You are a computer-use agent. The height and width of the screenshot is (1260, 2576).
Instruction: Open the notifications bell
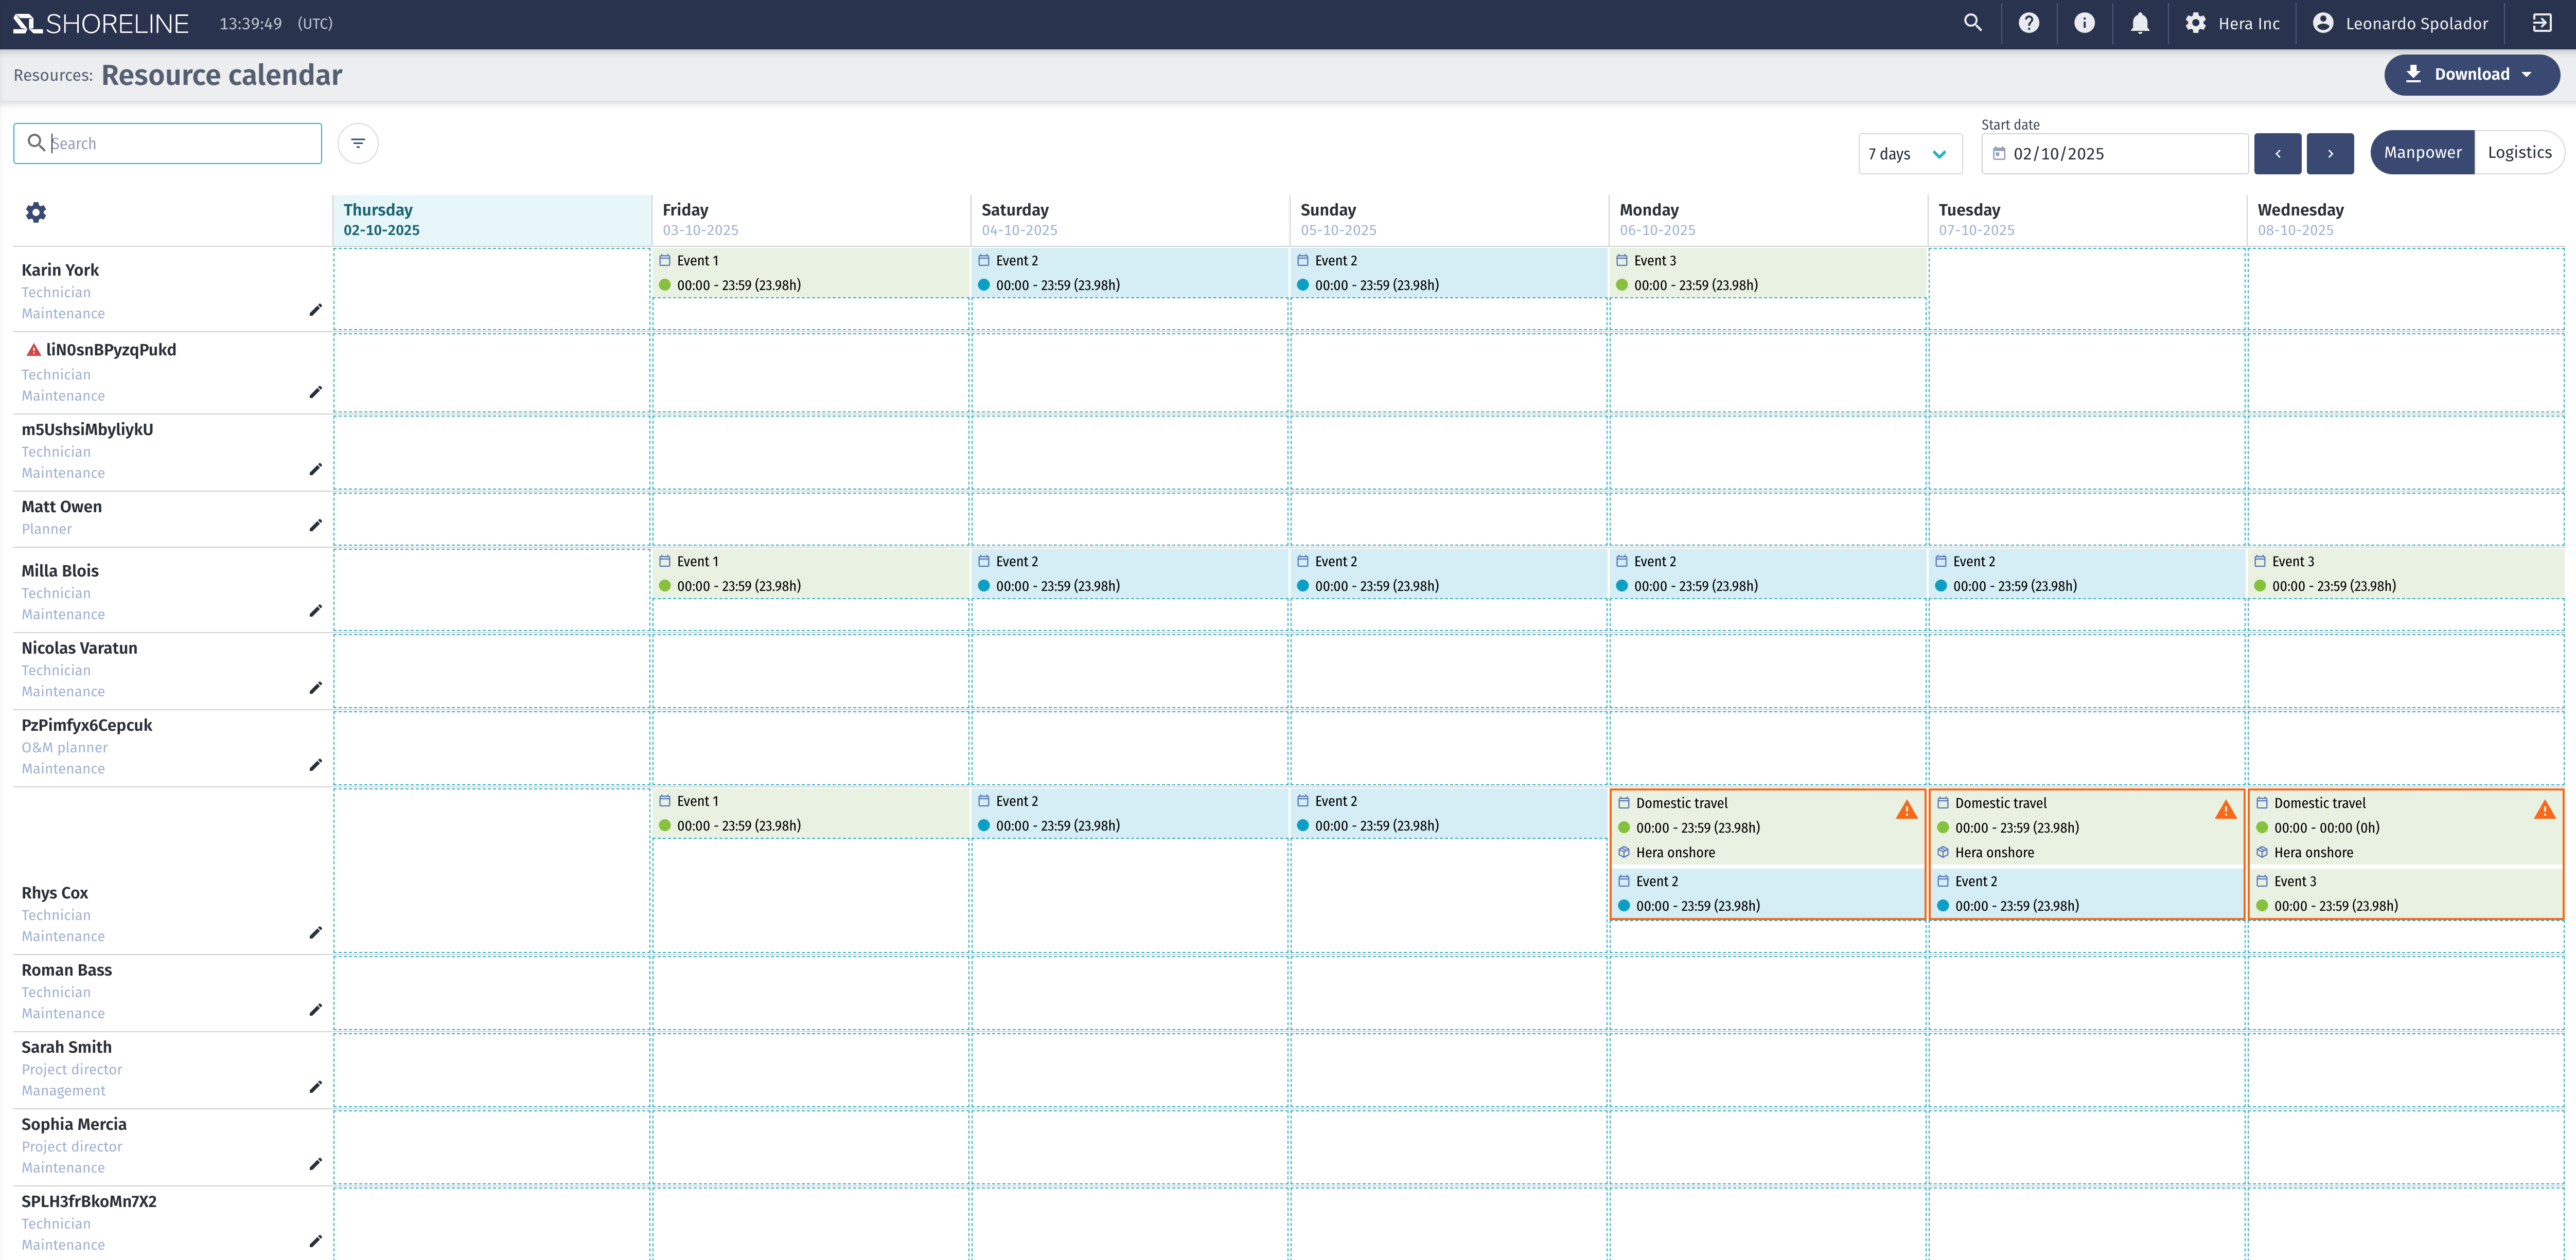[x=2139, y=23]
